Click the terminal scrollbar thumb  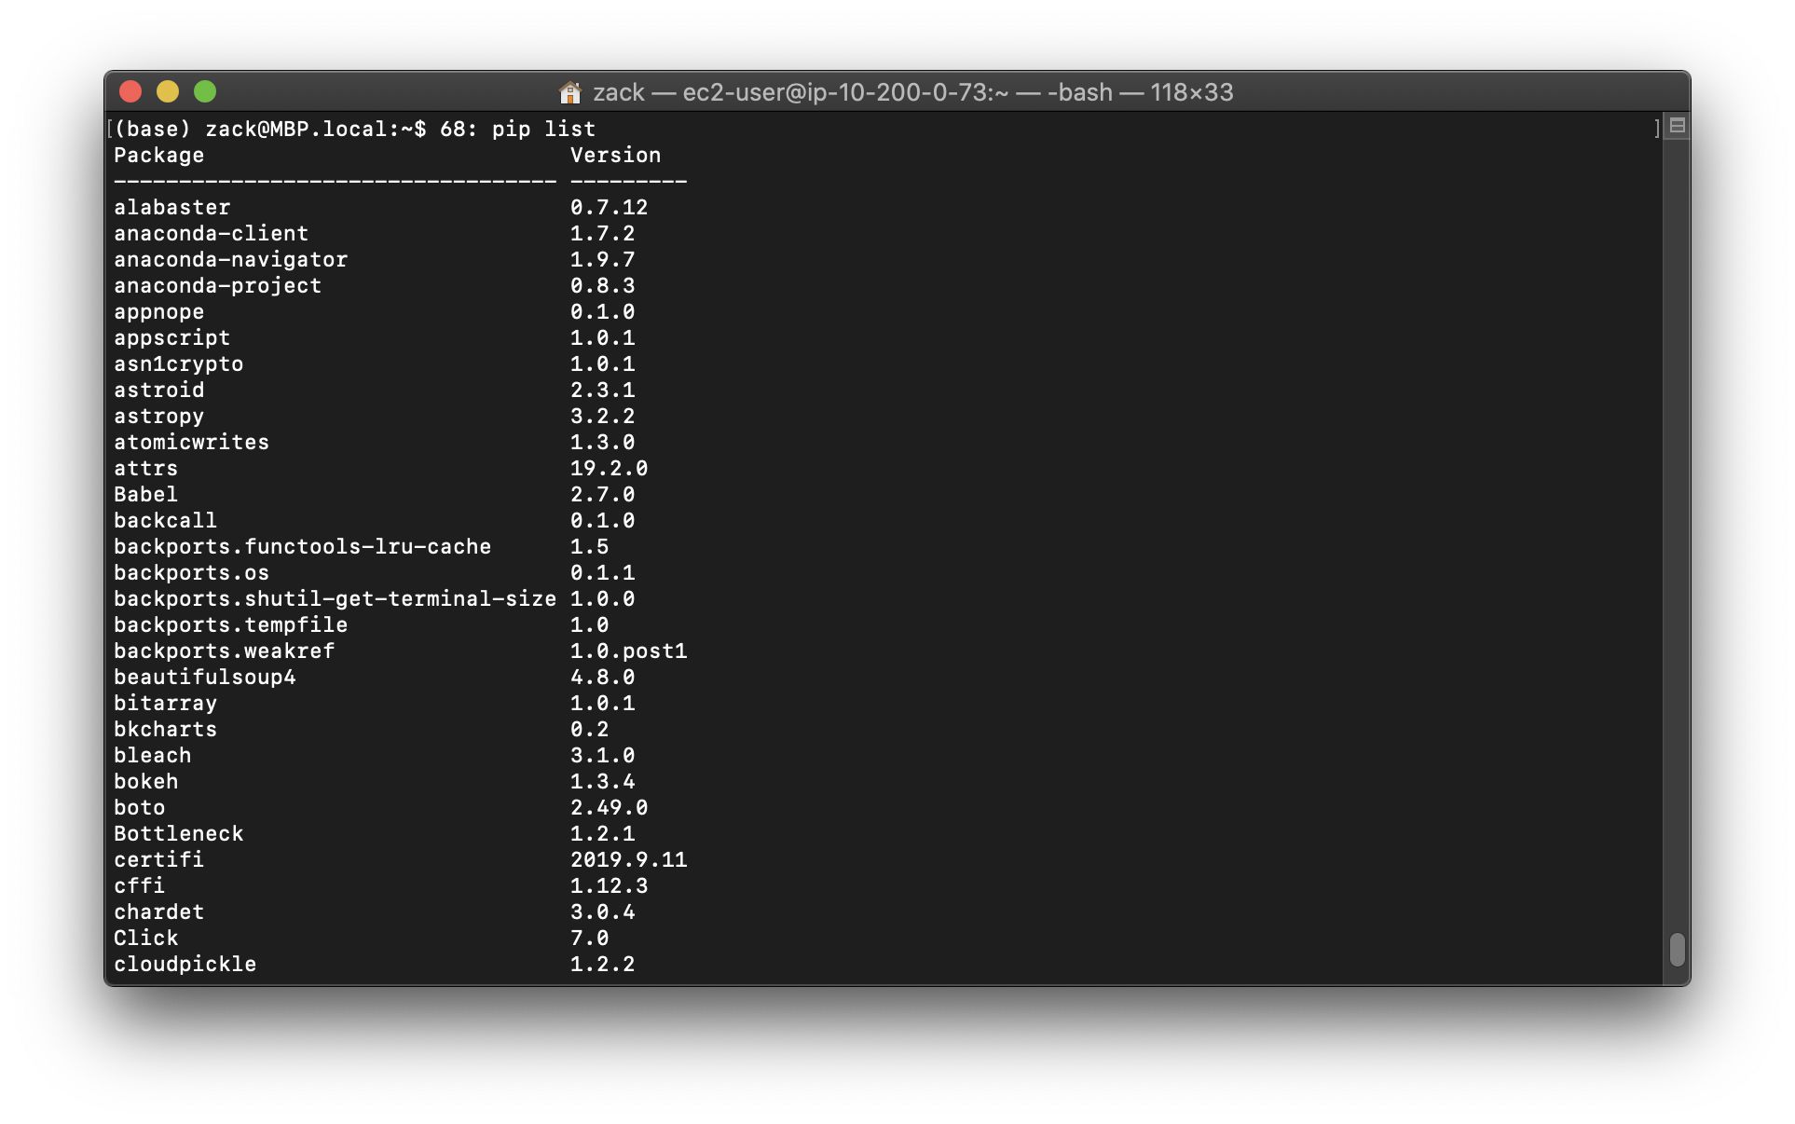[1677, 950]
